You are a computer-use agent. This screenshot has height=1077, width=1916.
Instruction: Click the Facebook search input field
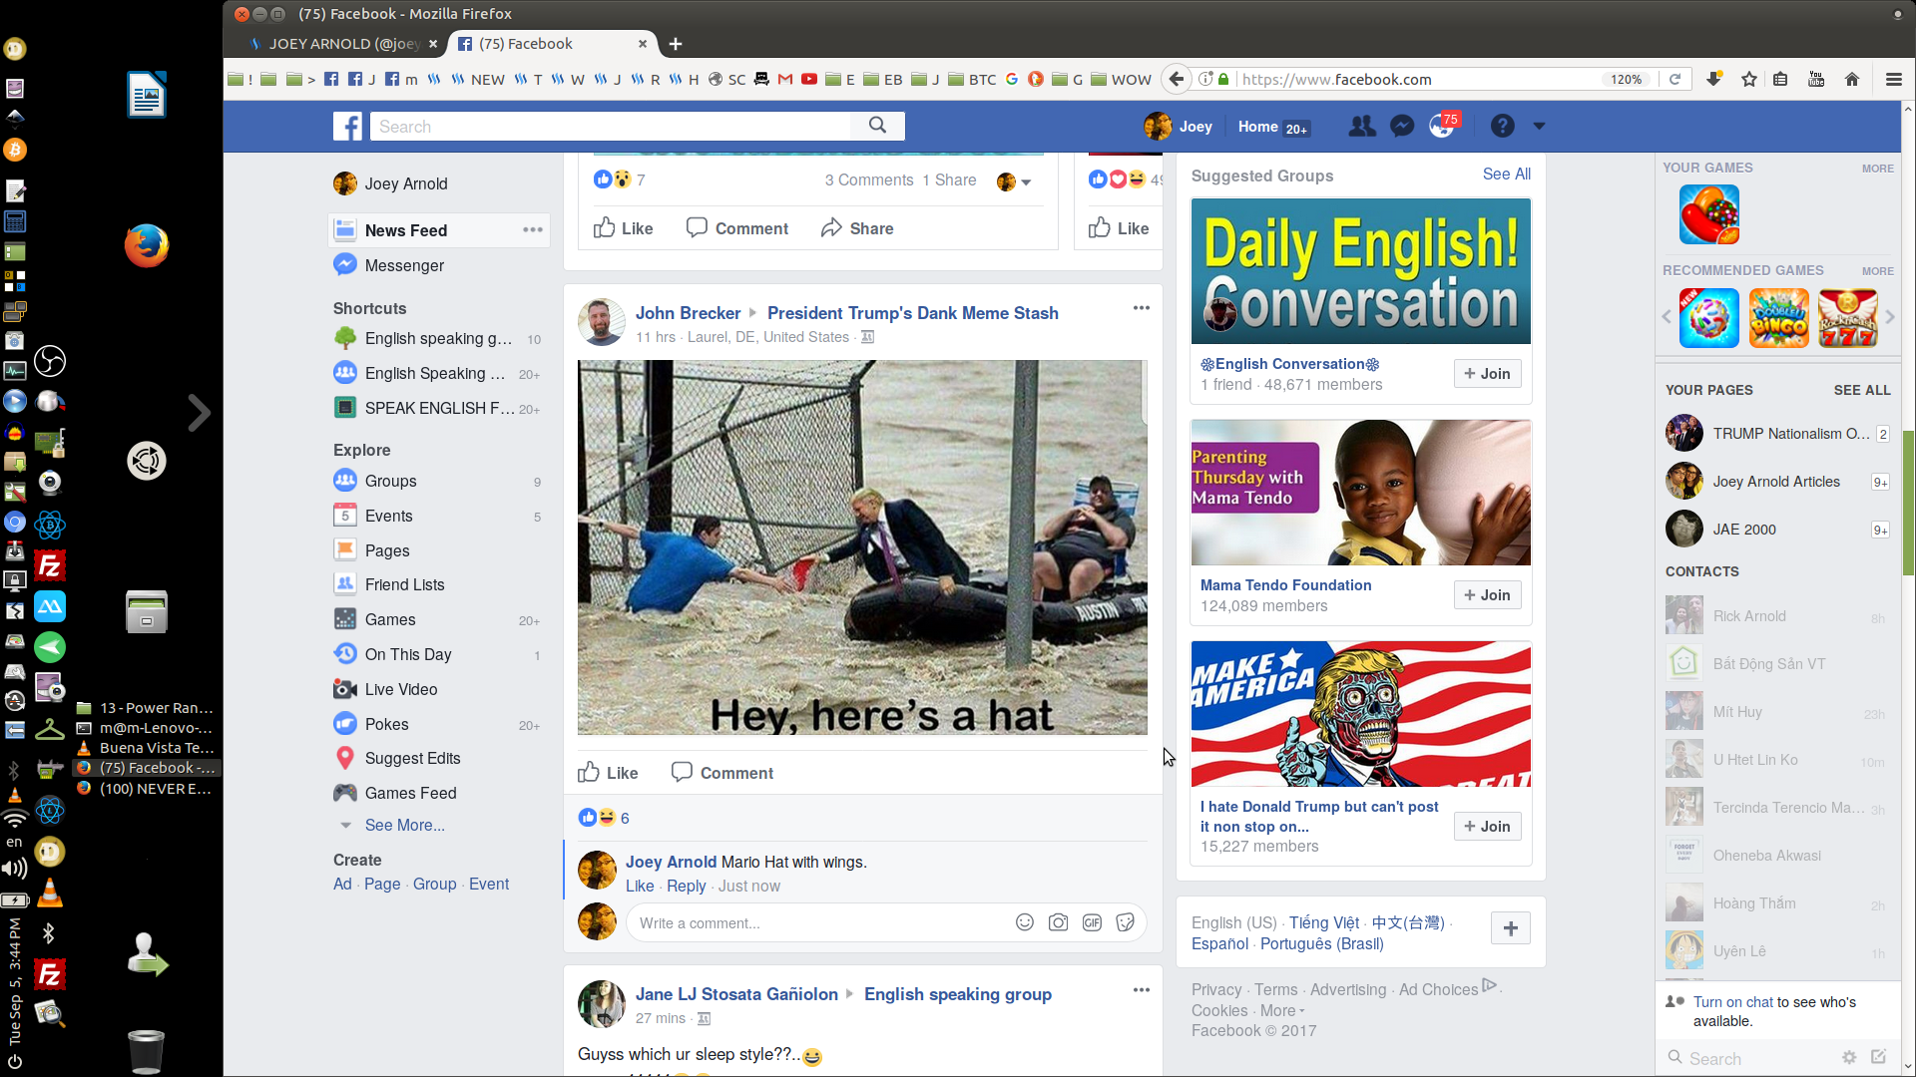[x=611, y=127]
